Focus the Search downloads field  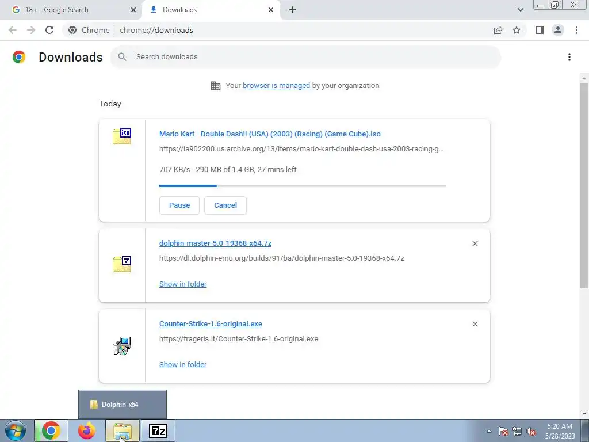click(306, 57)
